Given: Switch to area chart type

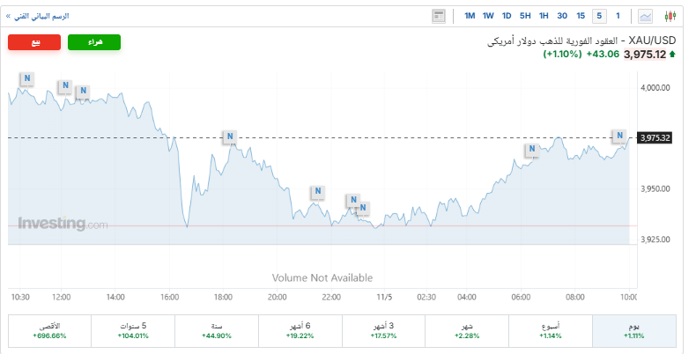Looking at the screenshot, I should [646, 16].
